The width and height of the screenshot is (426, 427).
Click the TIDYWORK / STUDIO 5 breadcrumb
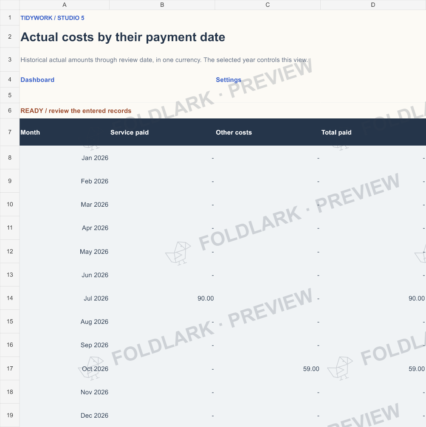tap(52, 18)
